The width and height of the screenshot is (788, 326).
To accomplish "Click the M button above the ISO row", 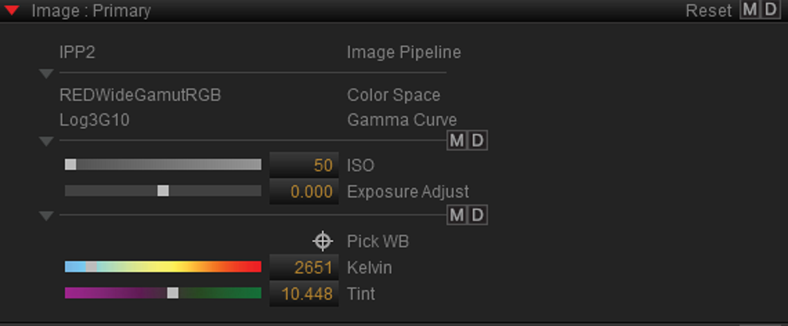I will 456,141.
